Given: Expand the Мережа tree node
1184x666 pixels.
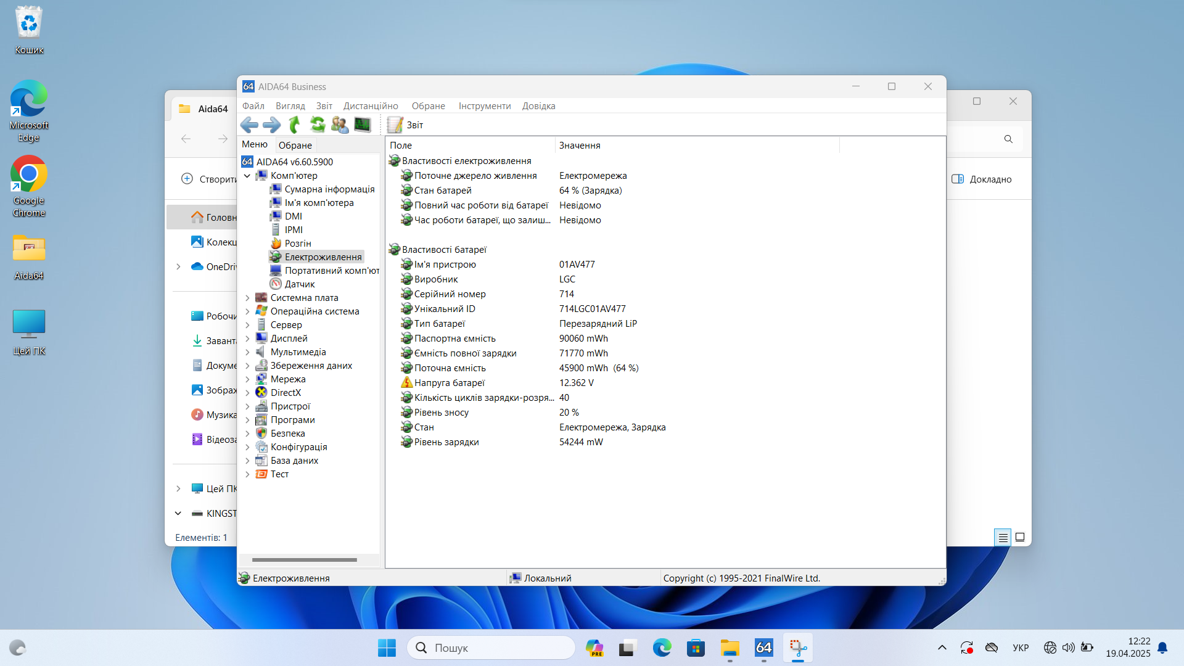Looking at the screenshot, I should pos(247,379).
